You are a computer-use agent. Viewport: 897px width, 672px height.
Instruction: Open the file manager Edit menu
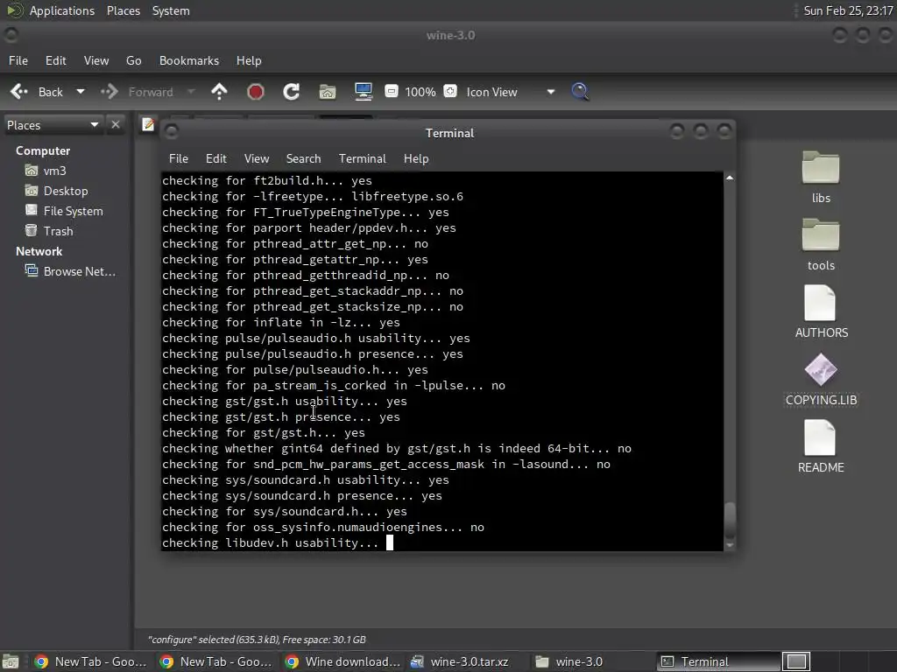point(55,60)
